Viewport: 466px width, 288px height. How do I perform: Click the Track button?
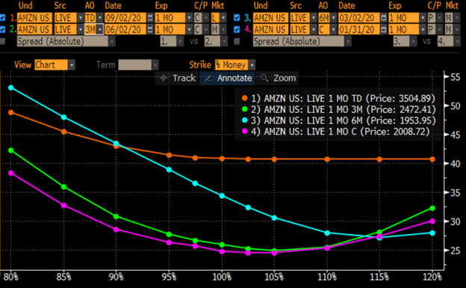(x=177, y=78)
